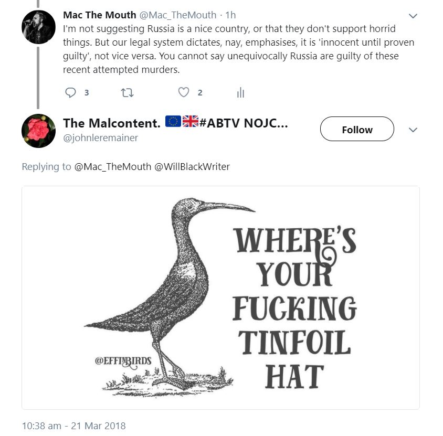Click the reply count number 3
Image resolution: width=443 pixels, height=436 pixels.
[86, 93]
